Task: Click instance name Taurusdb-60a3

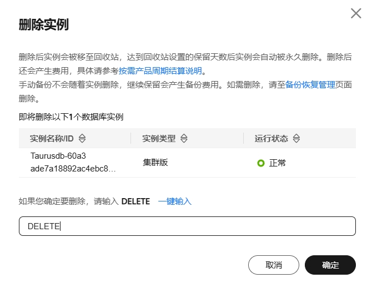Action: click(x=58, y=156)
